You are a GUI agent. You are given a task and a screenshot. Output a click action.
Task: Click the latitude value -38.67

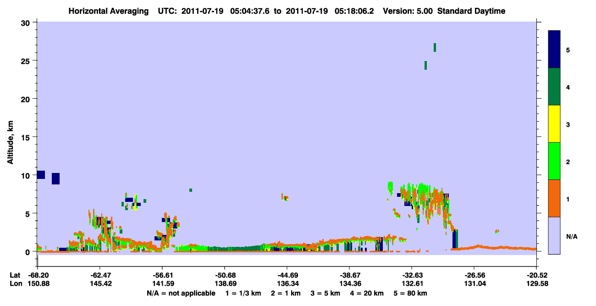(349, 275)
